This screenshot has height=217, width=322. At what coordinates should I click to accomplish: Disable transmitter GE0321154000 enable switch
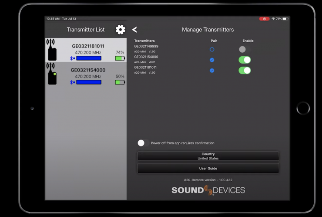point(245,60)
